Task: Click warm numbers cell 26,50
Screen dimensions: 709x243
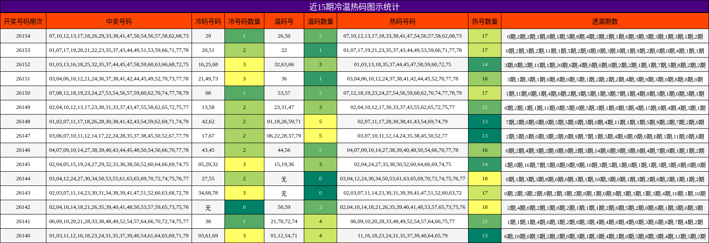Action: coord(284,36)
